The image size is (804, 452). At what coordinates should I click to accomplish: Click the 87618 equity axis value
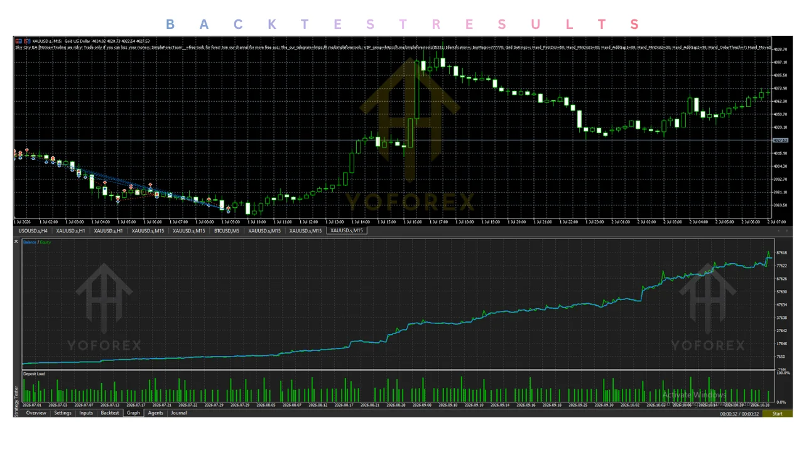[782, 253]
